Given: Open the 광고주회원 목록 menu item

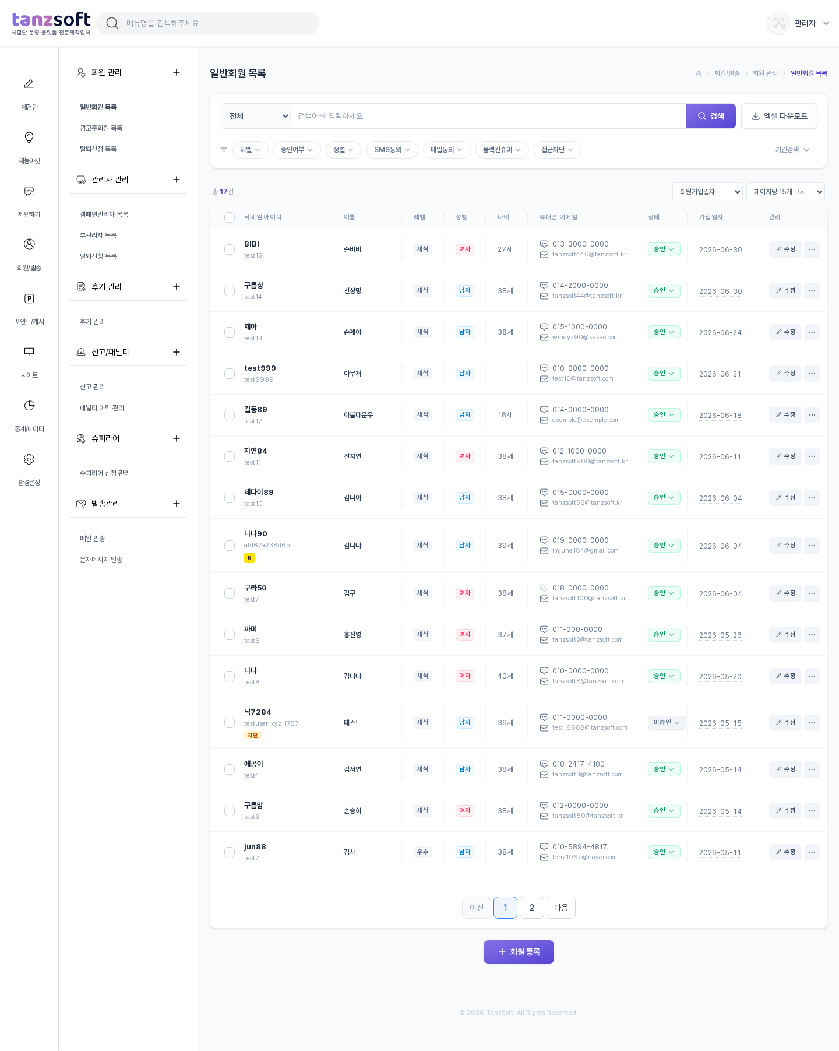Looking at the screenshot, I should click(x=101, y=128).
